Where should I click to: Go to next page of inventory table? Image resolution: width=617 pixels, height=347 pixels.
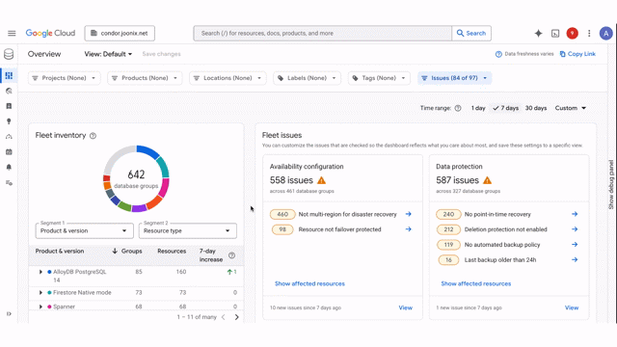tap(236, 317)
